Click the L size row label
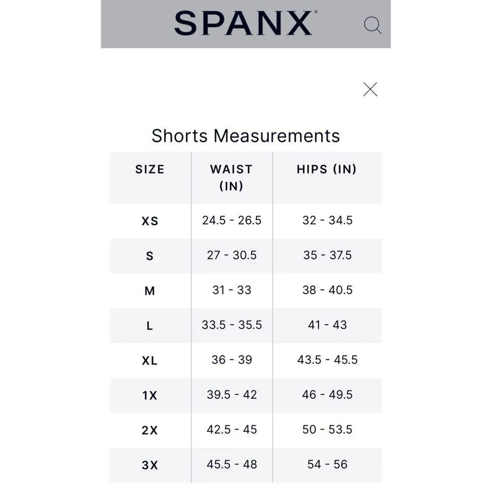This screenshot has height=492, width=492. pos(150,326)
